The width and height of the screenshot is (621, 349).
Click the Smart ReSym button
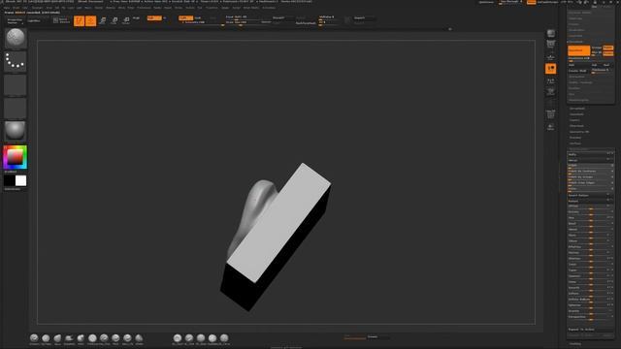pyautogui.click(x=591, y=195)
